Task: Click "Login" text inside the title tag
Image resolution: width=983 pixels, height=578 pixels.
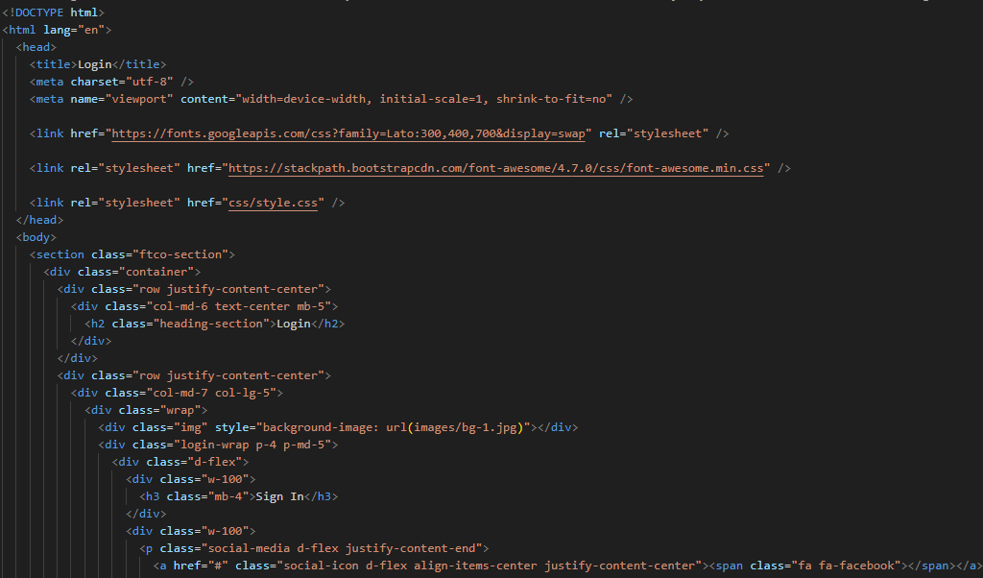Action: pyautogui.click(x=94, y=64)
